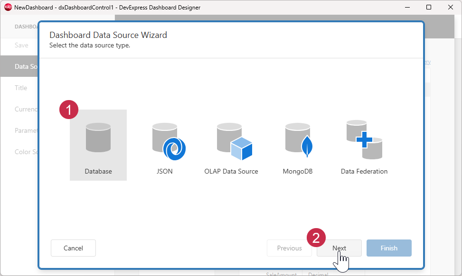Open the Data Sources sidebar item
The width and height of the screenshot is (462, 276).
(x=19, y=66)
